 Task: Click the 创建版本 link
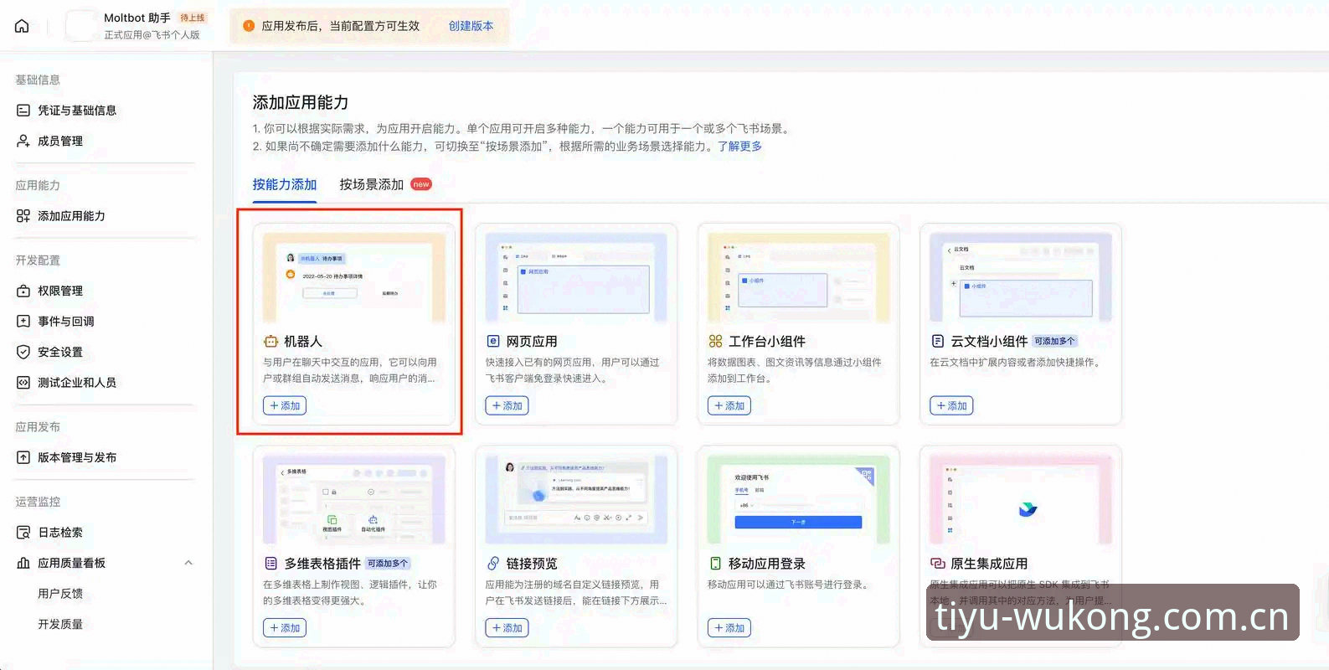pos(471,26)
